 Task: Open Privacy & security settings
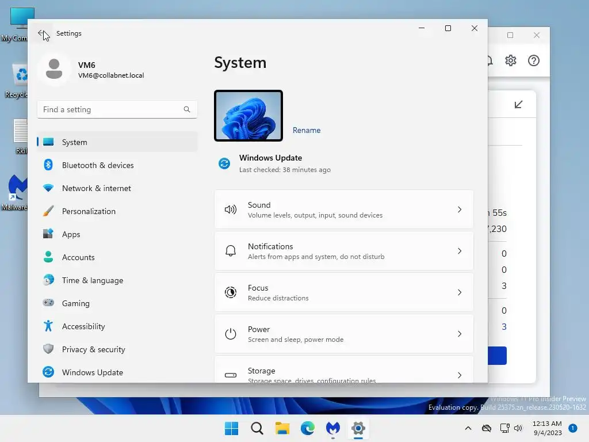[117, 349]
